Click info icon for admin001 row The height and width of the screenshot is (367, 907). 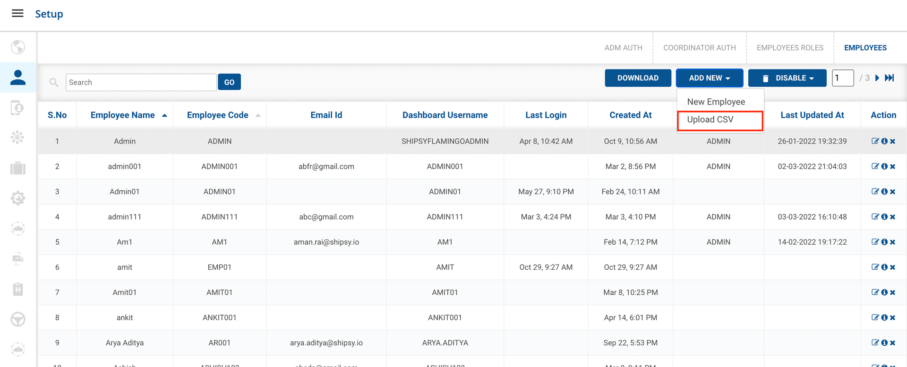click(884, 166)
